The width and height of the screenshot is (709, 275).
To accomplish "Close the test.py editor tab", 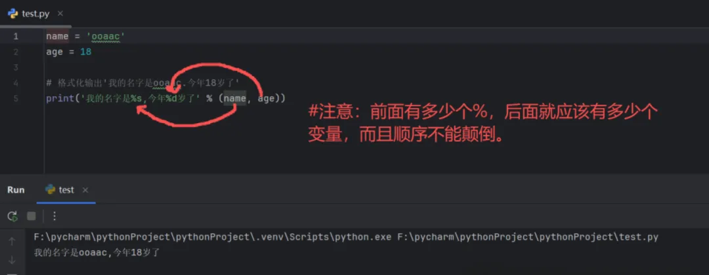I will tap(60, 14).
